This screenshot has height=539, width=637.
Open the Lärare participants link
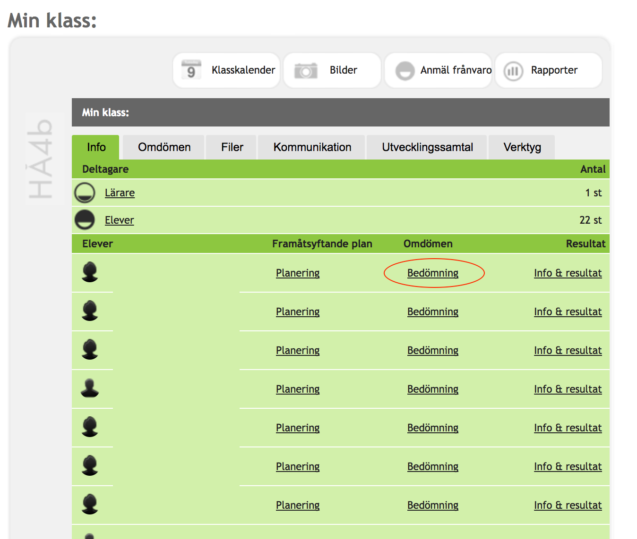pos(120,193)
